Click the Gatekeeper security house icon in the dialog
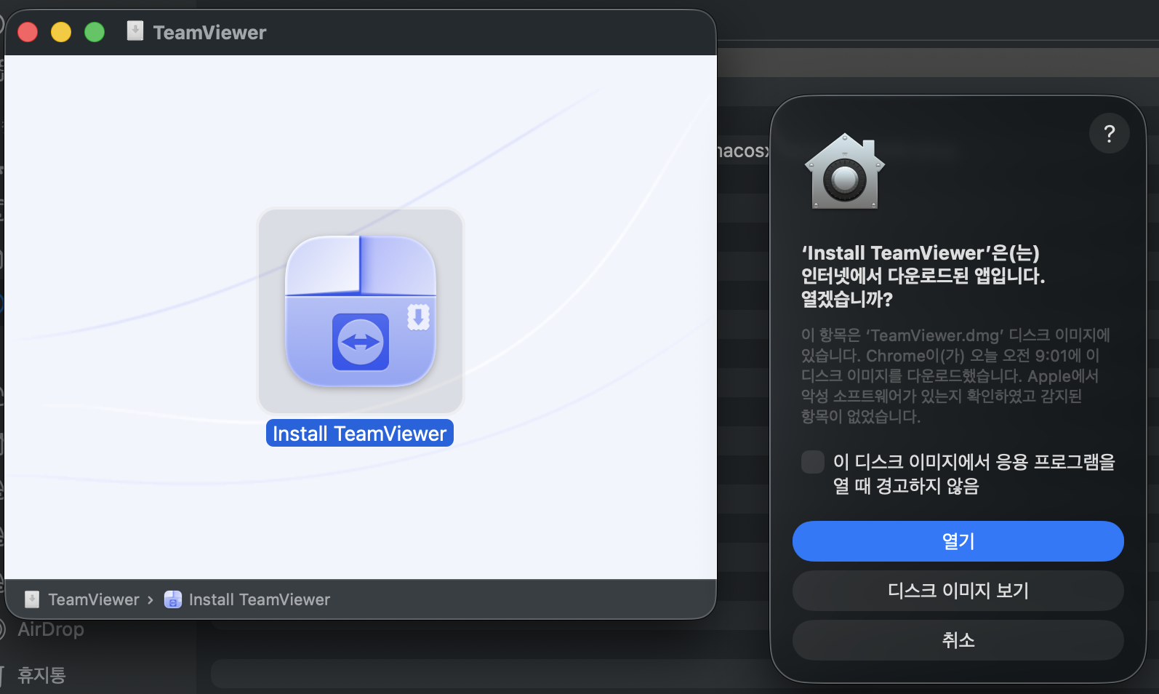1159x694 pixels. click(845, 172)
